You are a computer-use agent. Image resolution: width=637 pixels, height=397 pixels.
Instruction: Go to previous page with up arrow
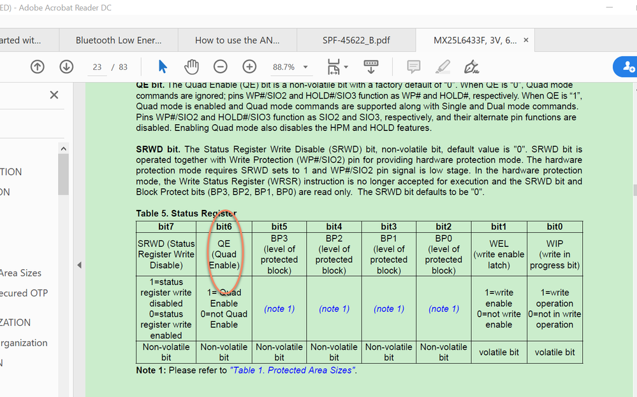click(x=38, y=67)
